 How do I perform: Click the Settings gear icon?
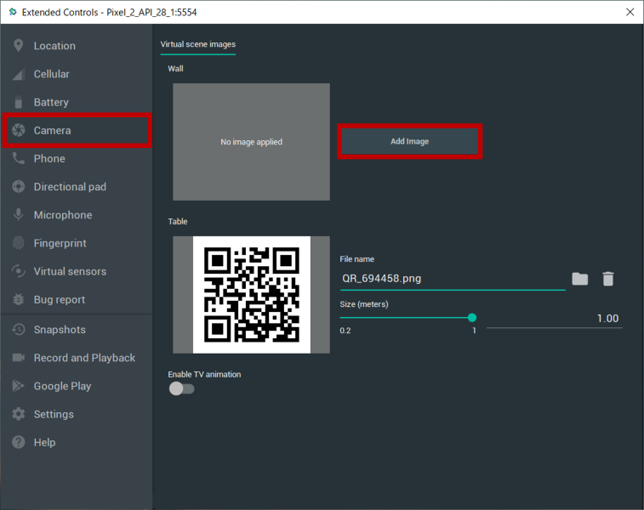click(x=18, y=414)
